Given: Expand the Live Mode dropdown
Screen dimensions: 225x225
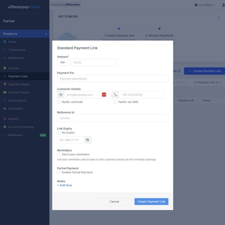Looking at the screenshot, I should [205, 5].
